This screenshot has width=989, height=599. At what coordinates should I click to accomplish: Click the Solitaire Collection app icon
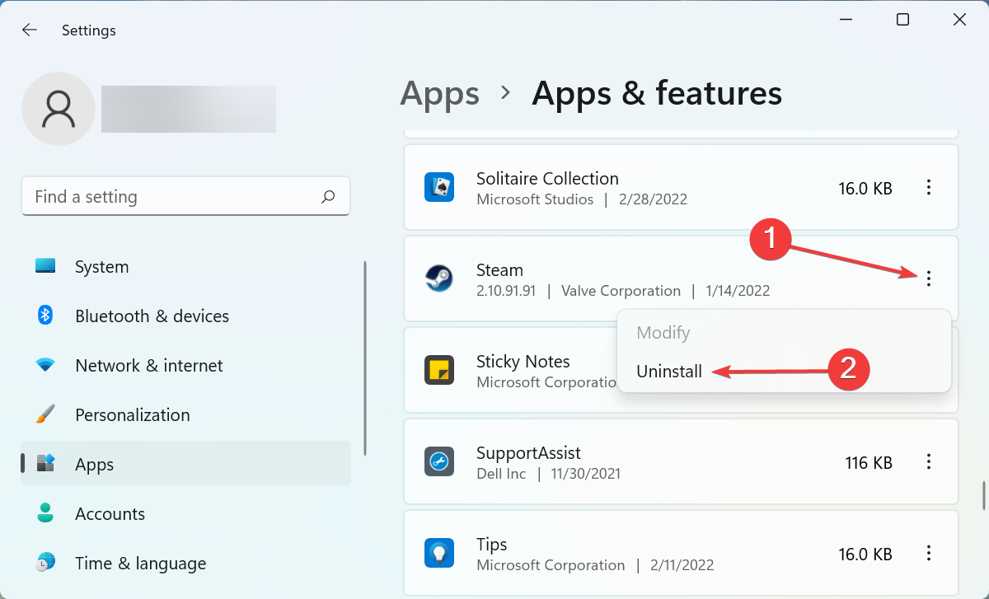438,188
